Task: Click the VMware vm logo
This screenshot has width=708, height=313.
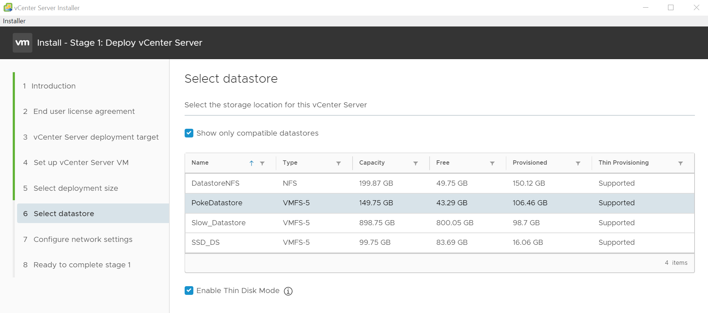Action: click(x=23, y=43)
